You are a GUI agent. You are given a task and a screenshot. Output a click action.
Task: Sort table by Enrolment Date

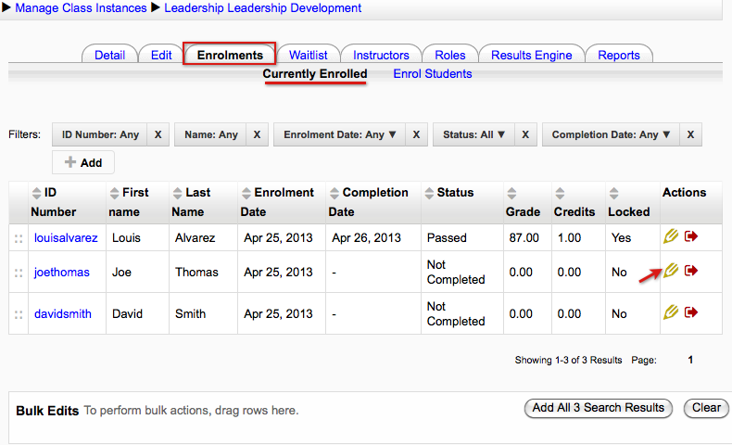[x=246, y=193]
